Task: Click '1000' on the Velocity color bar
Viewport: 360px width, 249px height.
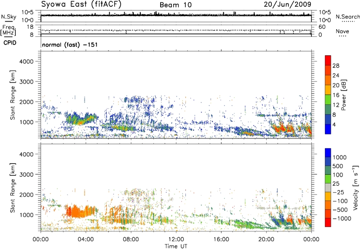Action: [340, 157]
